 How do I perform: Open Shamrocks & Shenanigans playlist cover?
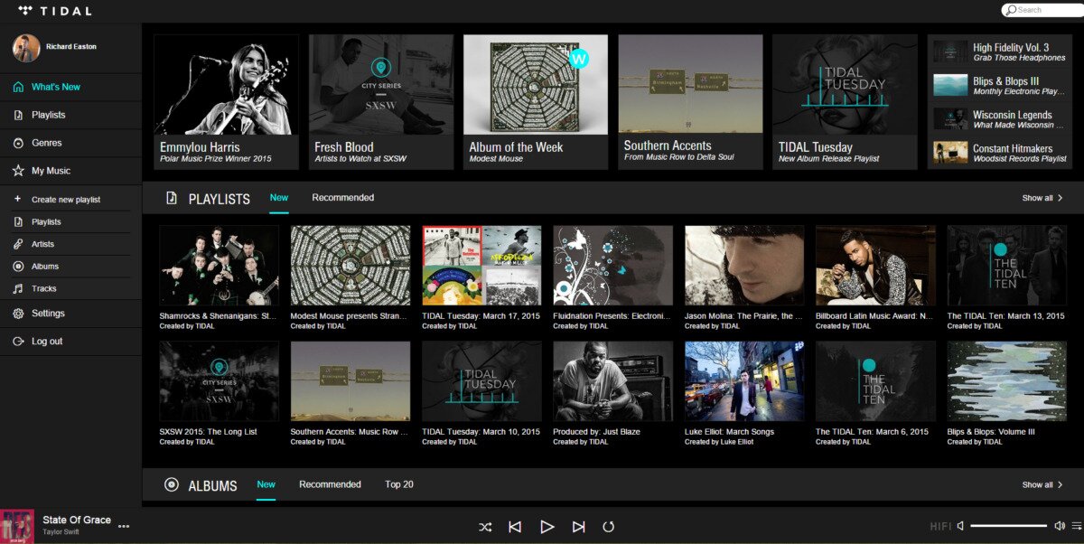(x=219, y=266)
